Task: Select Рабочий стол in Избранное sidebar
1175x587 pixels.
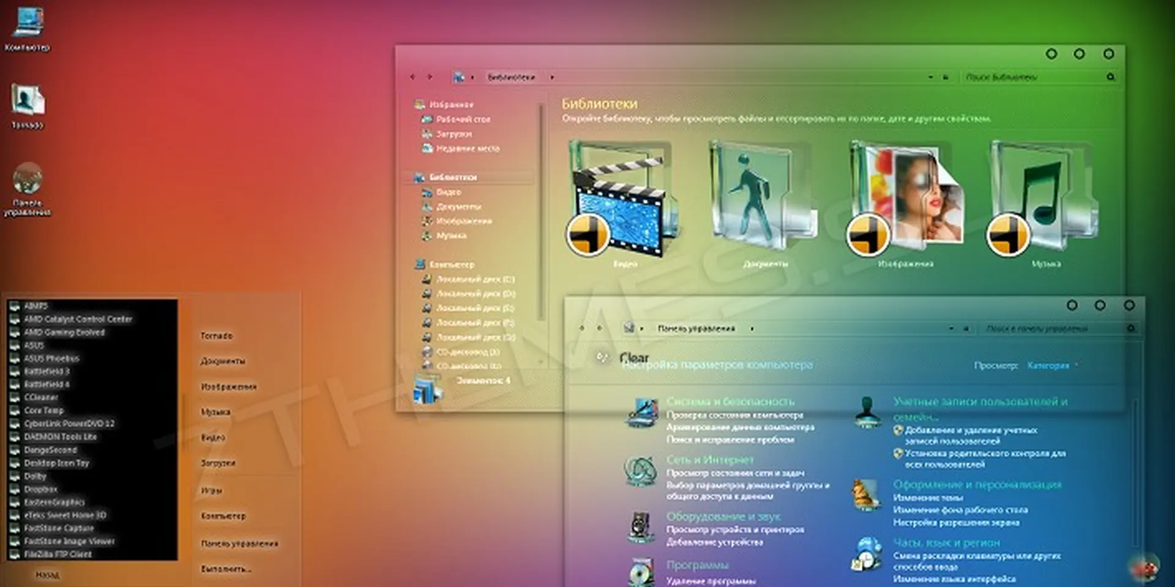Action: tap(463, 119)
